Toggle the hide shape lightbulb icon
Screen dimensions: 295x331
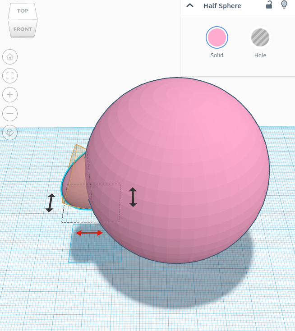click(284, 5)
